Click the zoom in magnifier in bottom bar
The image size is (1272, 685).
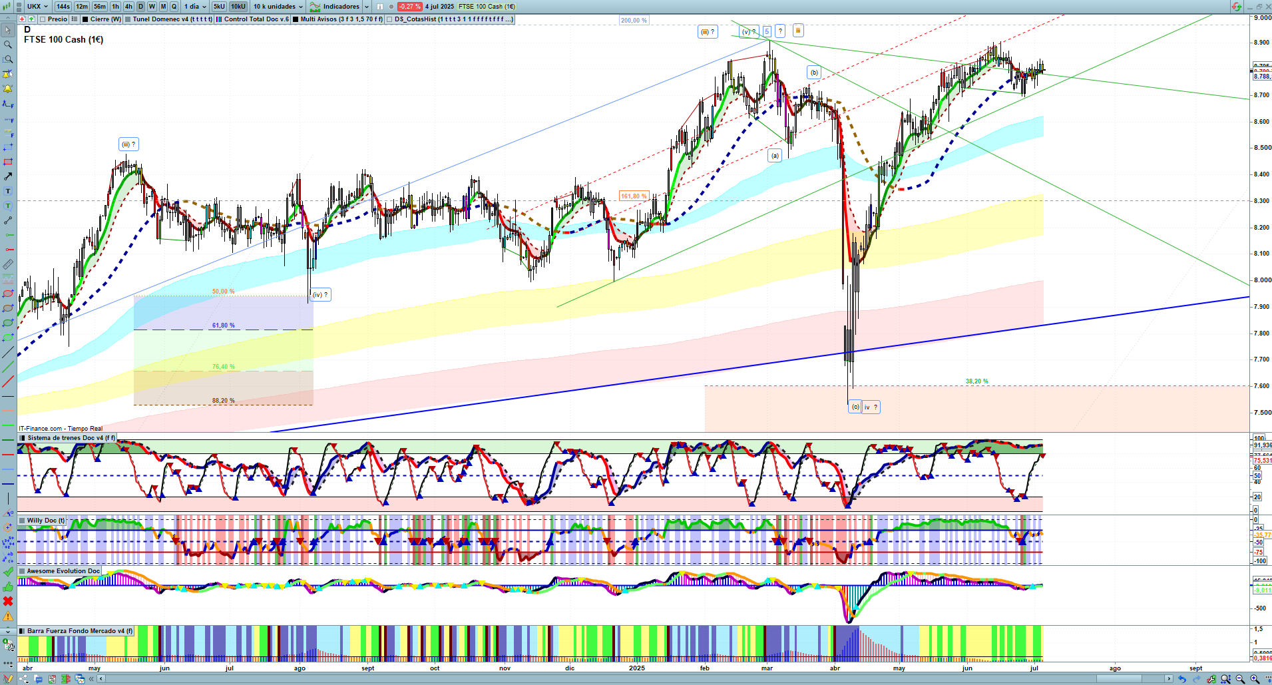(1255, 679)
